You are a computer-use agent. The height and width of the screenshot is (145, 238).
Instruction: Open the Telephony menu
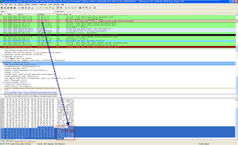pos(43,5)
